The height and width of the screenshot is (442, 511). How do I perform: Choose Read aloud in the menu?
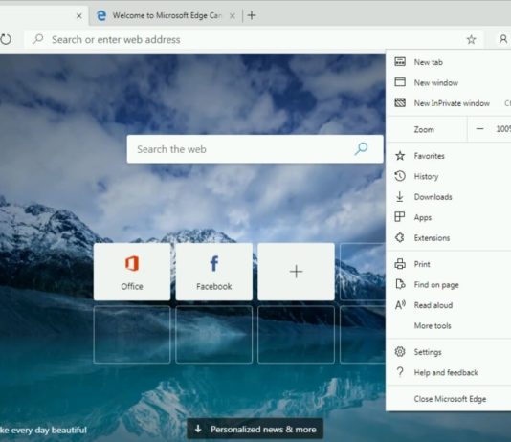pos(449,305)
